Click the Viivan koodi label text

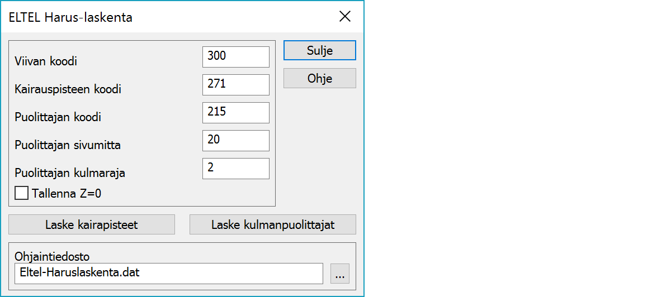[x=46, y=61]
